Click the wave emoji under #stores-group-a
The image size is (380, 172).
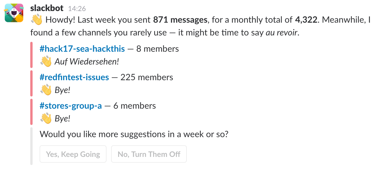(46, 119)
